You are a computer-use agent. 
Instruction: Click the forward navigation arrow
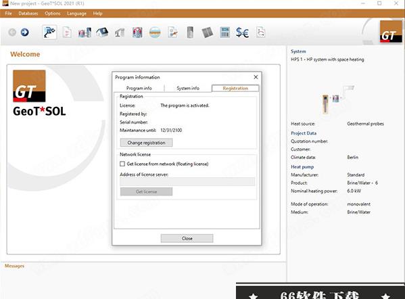(25, 32)
